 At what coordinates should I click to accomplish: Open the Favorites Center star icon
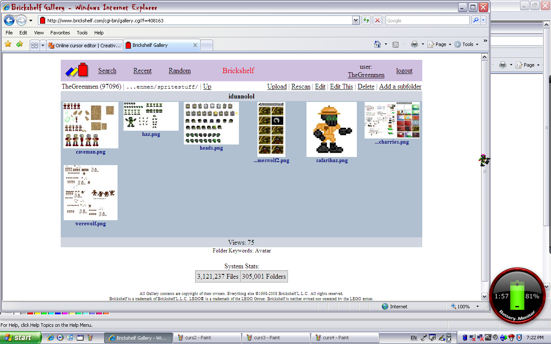pos(7,44)
